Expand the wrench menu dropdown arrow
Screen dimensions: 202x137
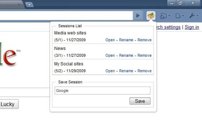click(197, 16)
